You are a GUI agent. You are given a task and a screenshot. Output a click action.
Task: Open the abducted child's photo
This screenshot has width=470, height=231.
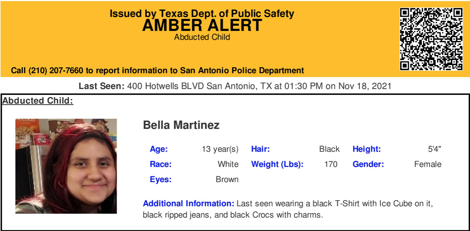pos(66,166)
